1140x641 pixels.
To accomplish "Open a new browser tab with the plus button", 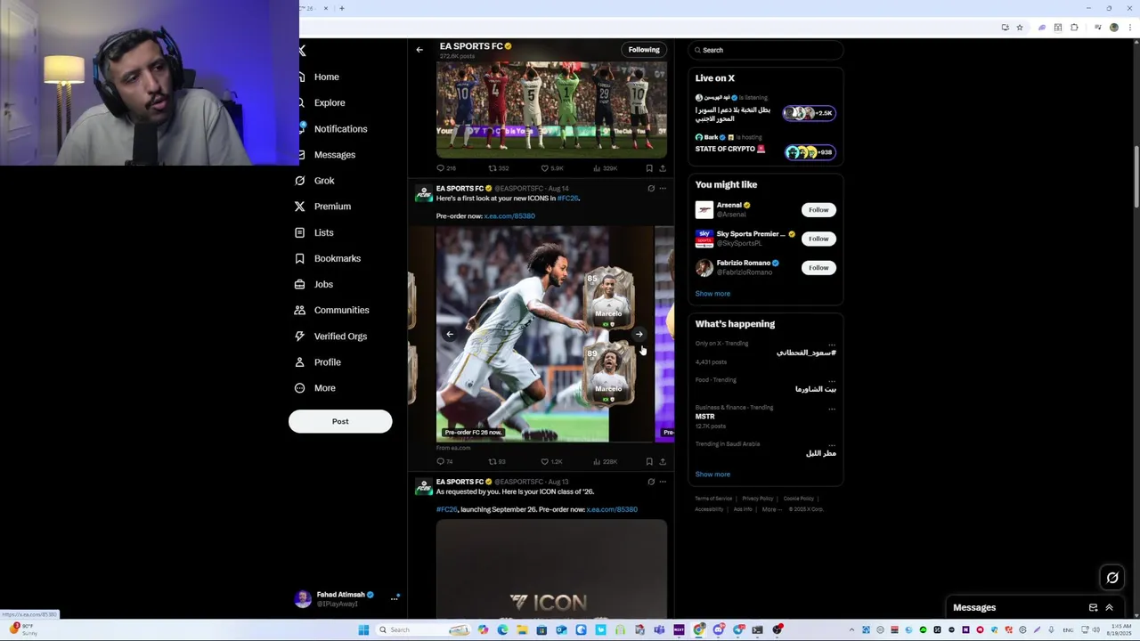I will point(341,8).
